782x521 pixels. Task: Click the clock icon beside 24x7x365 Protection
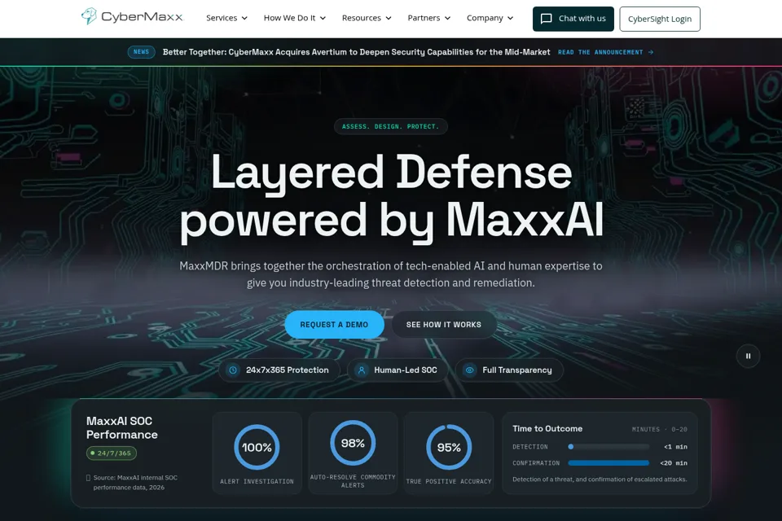tap(233, 370)
